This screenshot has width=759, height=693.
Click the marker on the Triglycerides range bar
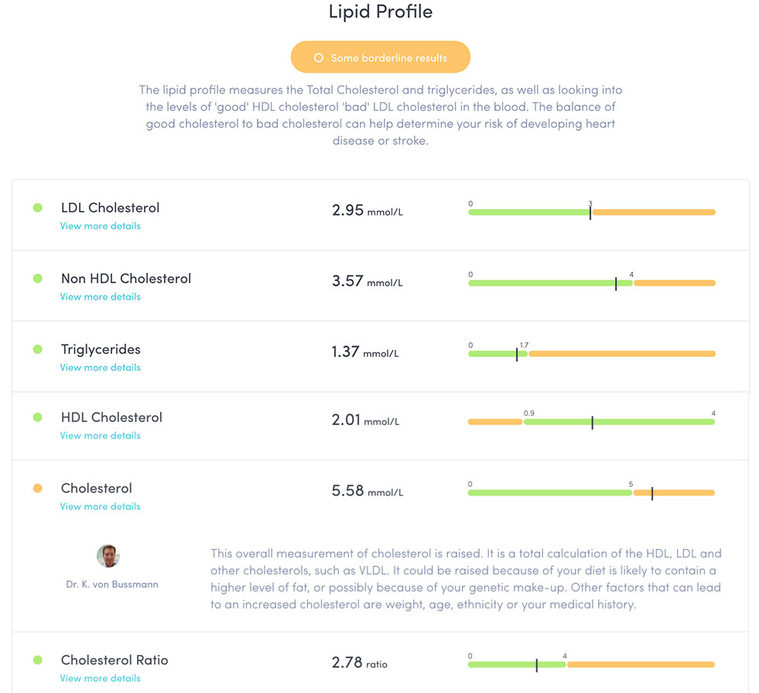517,353
